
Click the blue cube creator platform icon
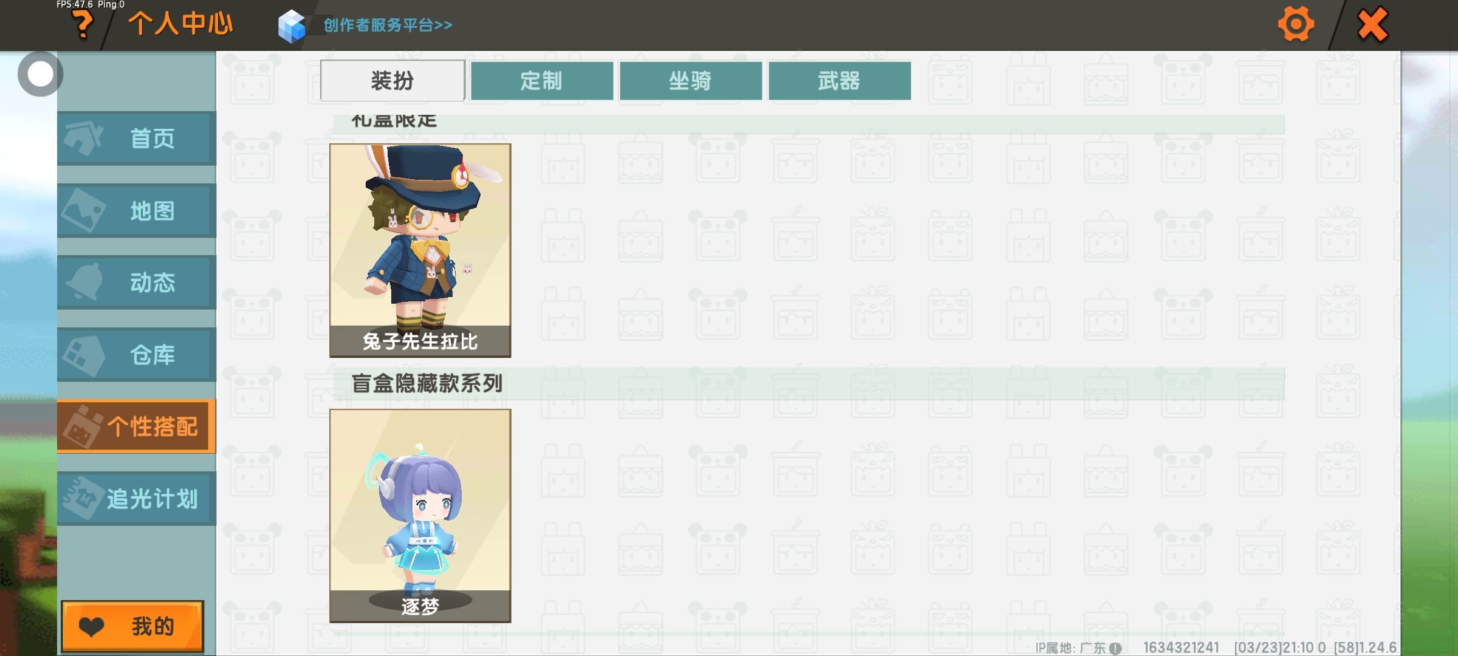291,26
